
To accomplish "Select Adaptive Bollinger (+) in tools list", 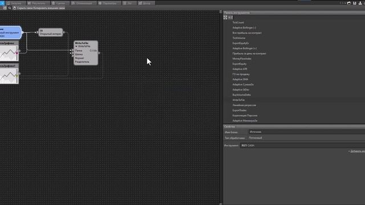I will pos(245,48).
